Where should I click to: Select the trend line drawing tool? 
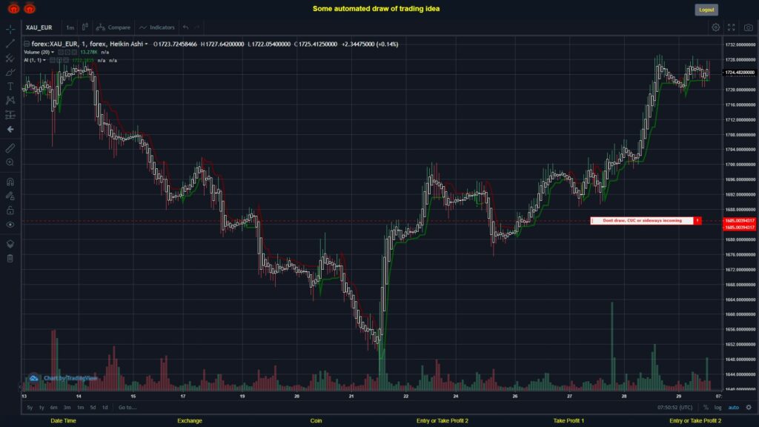[10, 44]
